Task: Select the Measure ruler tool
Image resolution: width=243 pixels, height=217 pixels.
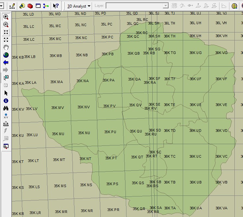Action: pos(6,124)
